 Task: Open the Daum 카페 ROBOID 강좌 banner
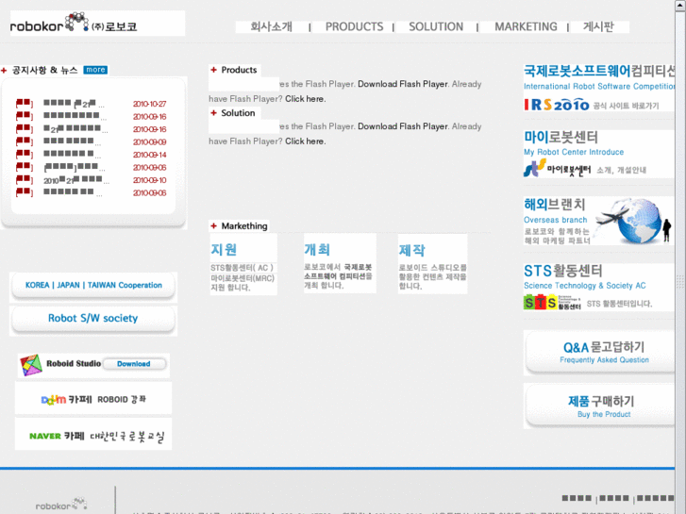click(93, 399)
